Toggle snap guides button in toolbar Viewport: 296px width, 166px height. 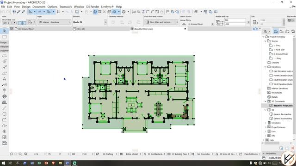click(x=40, y=12)
